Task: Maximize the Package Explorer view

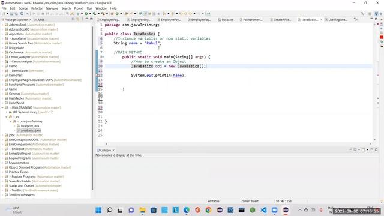Action: pos(91,19)
